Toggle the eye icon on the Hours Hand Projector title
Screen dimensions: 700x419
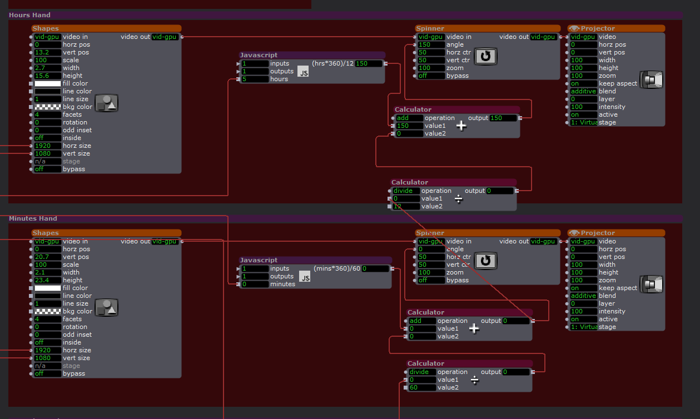(574, 28)
